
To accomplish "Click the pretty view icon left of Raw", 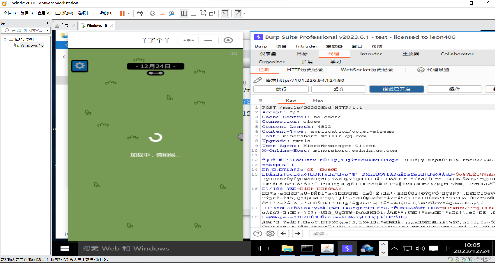I will click(x=260, y=101).
